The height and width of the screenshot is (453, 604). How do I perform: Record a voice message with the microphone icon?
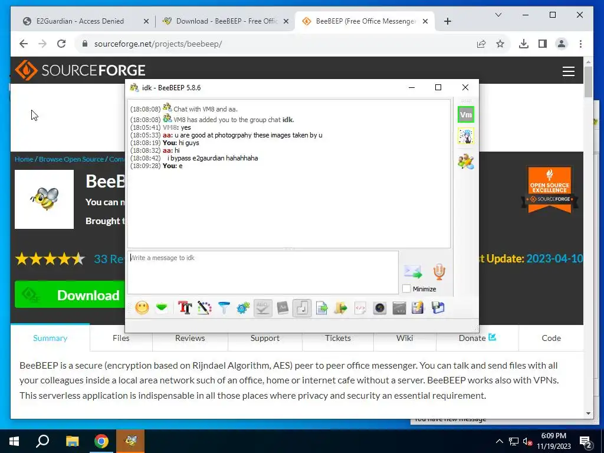pos(439,271)
